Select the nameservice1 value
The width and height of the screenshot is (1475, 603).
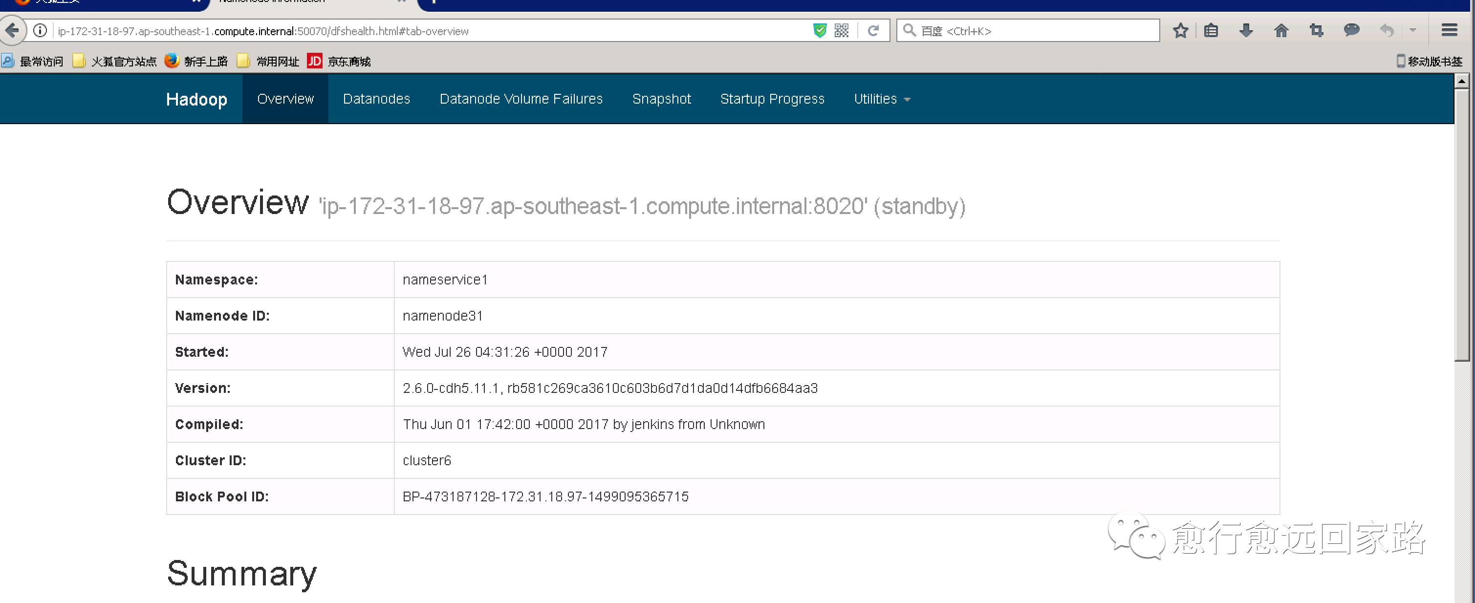point(445,280)
